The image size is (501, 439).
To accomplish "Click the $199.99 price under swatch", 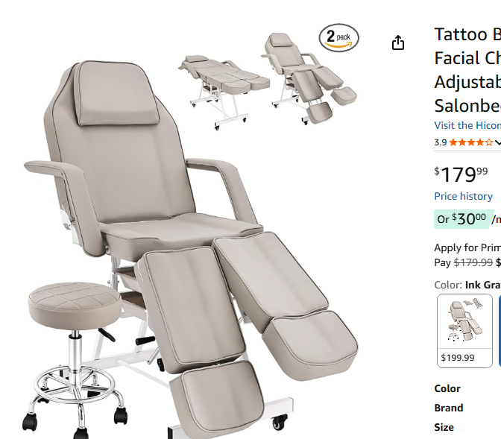I will (x=458, y=358).
